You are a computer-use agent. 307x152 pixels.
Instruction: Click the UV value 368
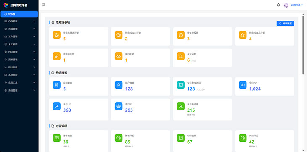(x=67, y=110)
